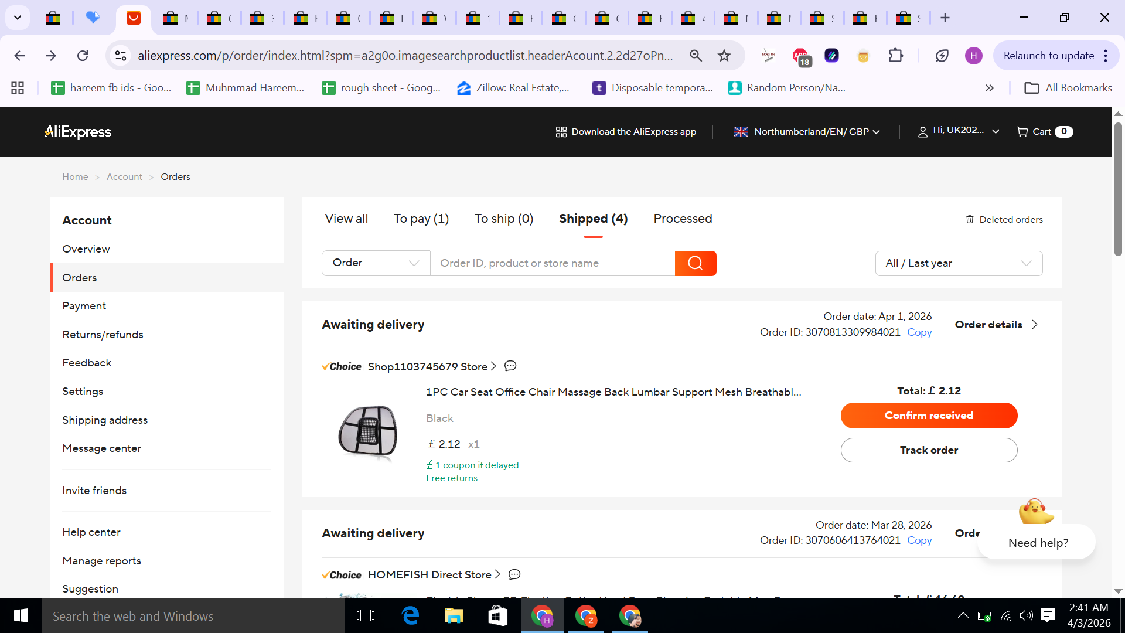Screen dimensions: 1125x633
Task: Open the browser Extensions puzzle icon
Action: (895, 56)
